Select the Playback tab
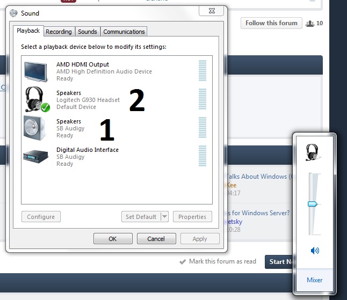This screenshot has height=300, width=347. pos(28,31)
